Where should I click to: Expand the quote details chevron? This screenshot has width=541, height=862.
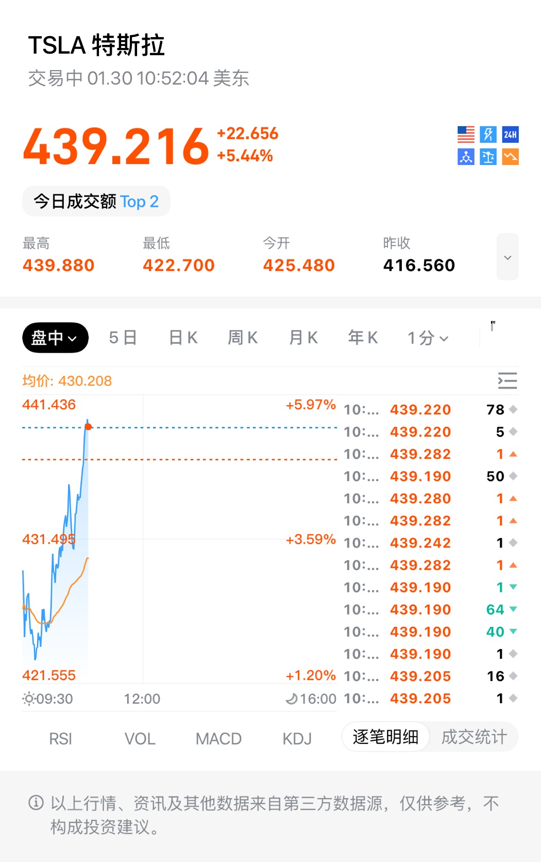[508, 257]
